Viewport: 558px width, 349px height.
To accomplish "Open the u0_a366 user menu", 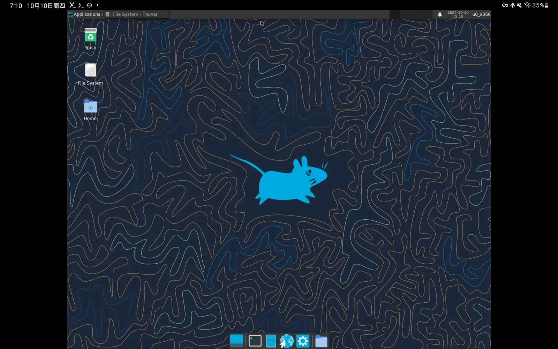I will 481,14.
